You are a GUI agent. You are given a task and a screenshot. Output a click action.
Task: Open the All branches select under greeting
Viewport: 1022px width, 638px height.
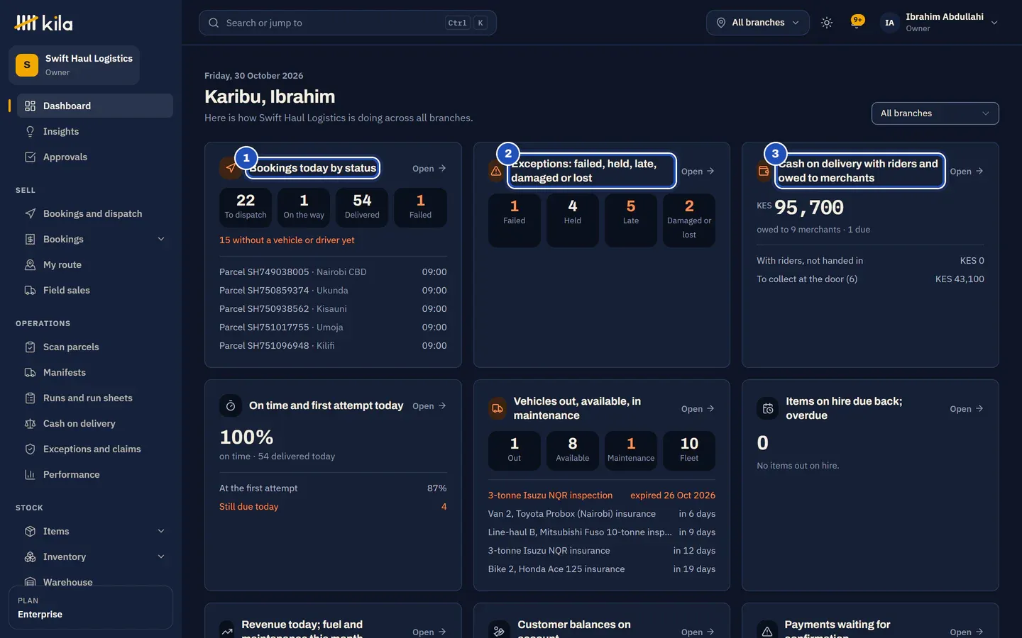(x=935, y=113)
